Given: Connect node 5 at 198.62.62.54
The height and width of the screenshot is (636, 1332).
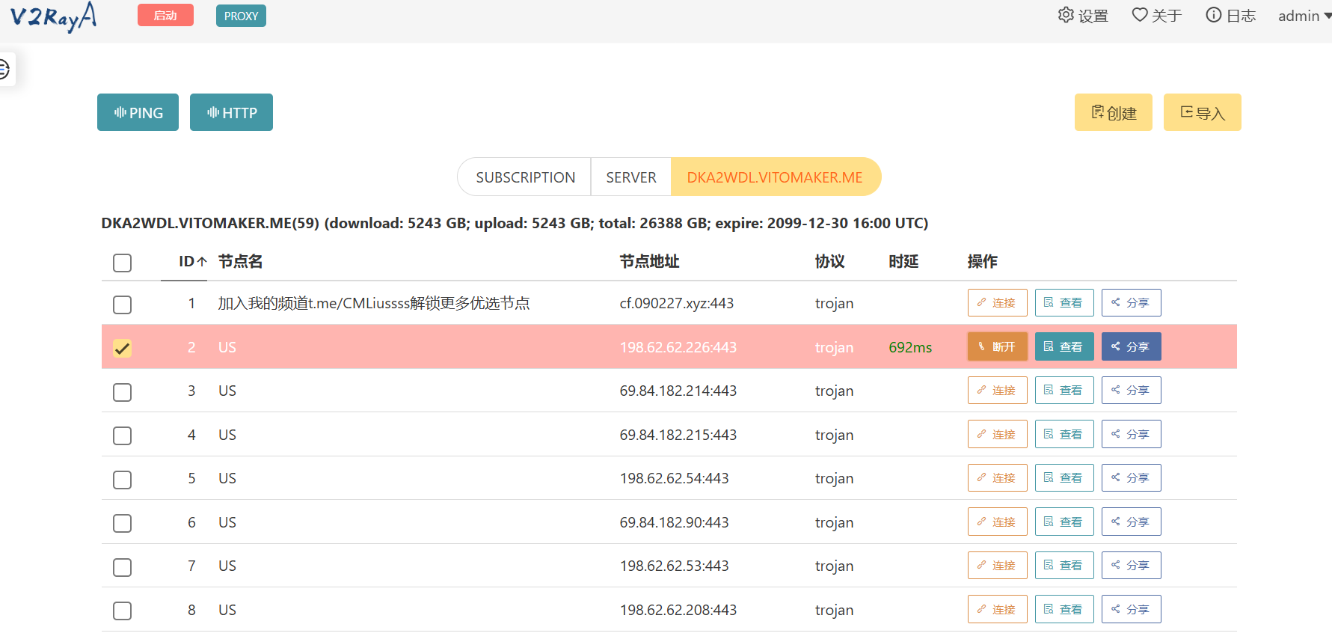Looking at the screenshot, I should pos(997,477).
